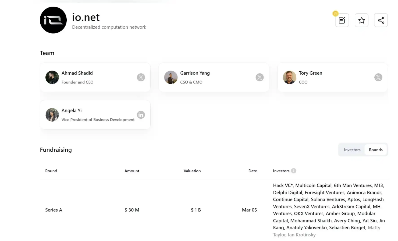Click Tory Green's profile photo

[289, 77]
